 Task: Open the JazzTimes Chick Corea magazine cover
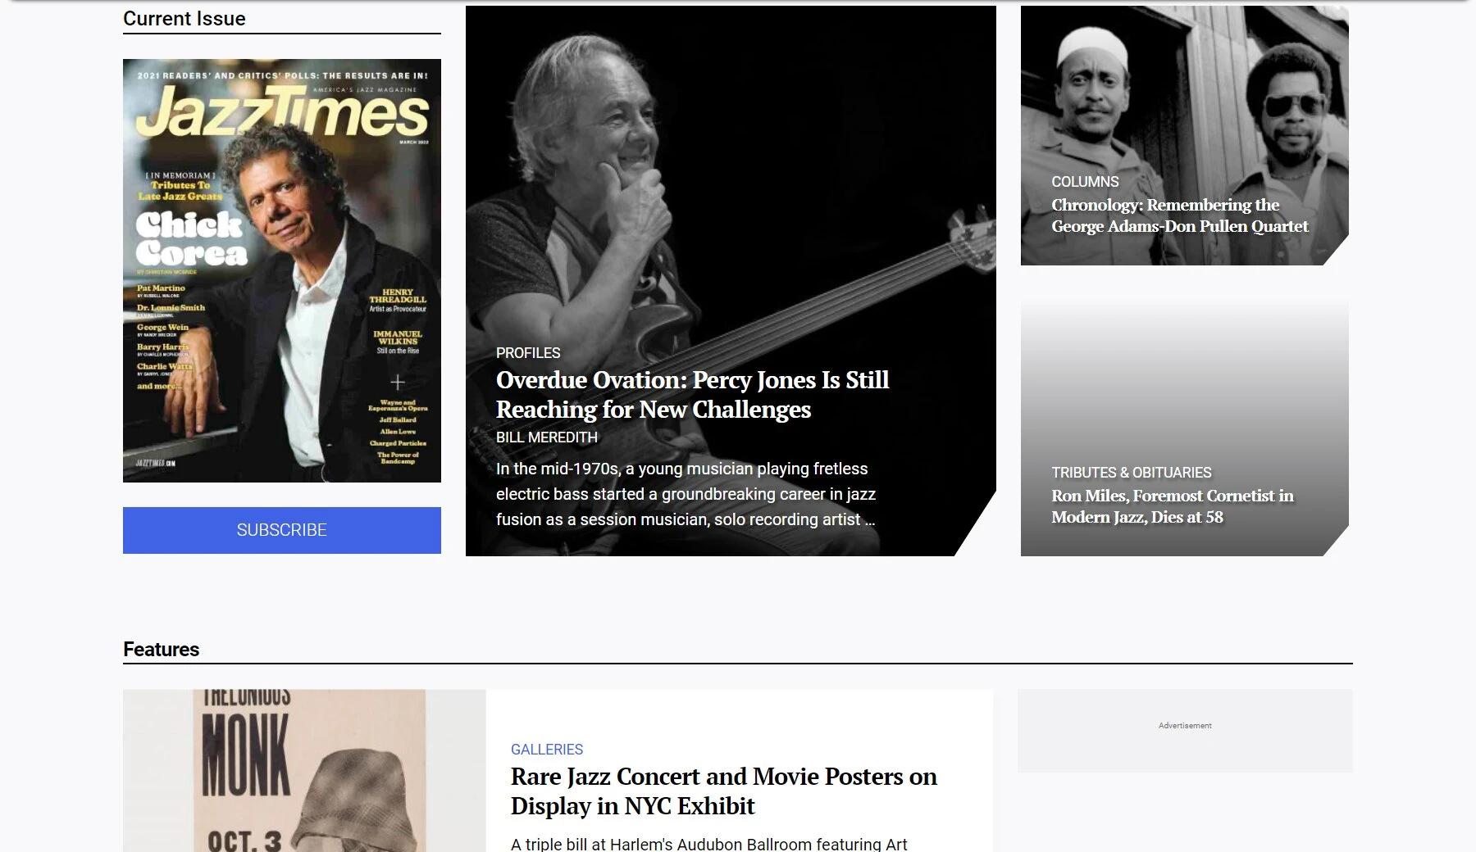click(282, 270)
